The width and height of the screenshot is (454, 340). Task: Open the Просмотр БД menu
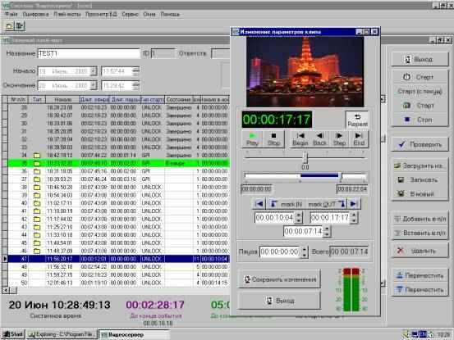[101, 14]
